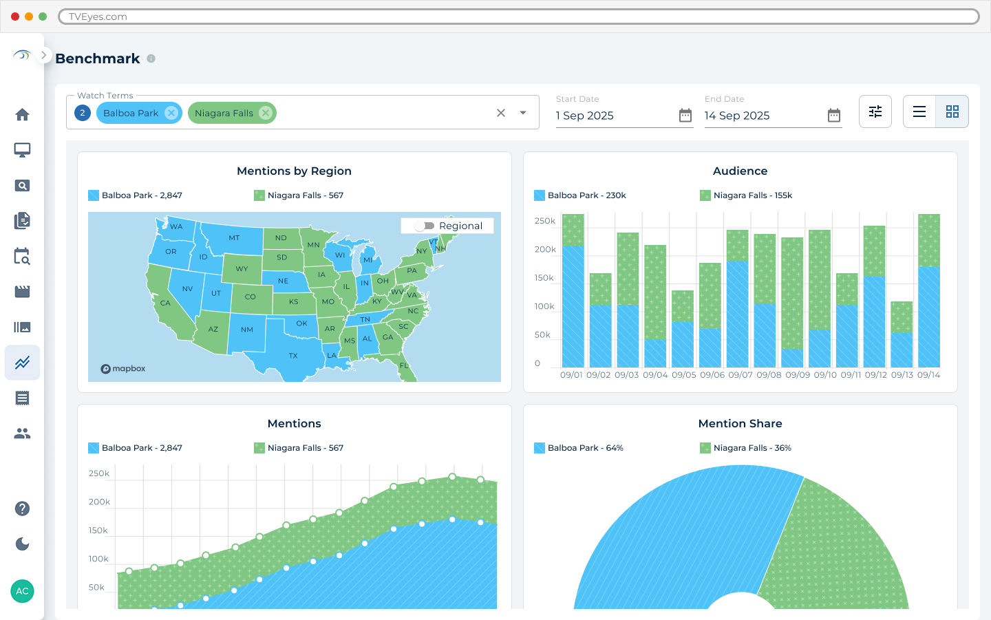Expand the sidebar with chevron arrow
991x620 pixels.
pos(43,55)
